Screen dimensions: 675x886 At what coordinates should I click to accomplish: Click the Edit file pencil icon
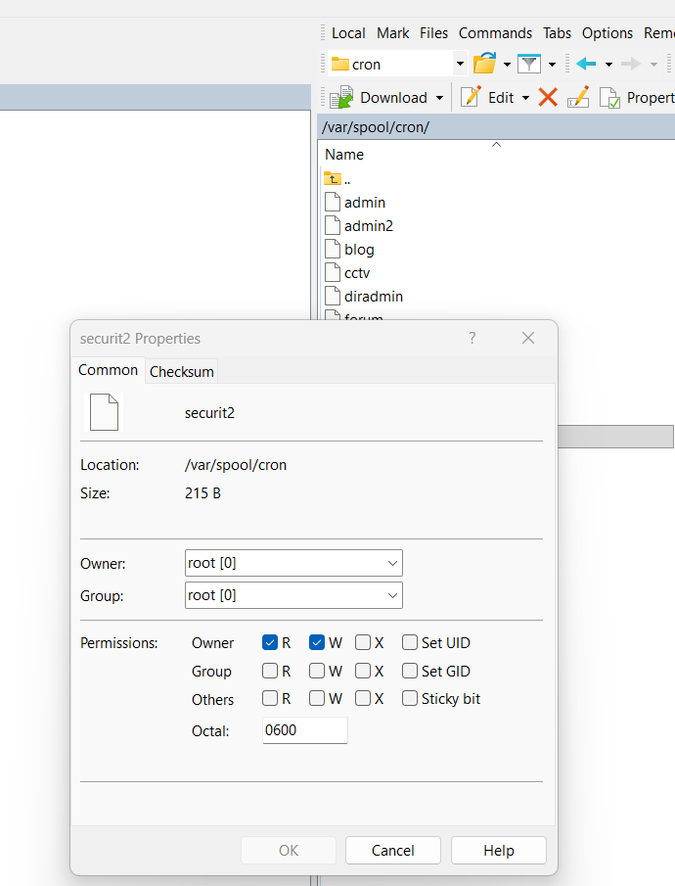coord(472,97)
